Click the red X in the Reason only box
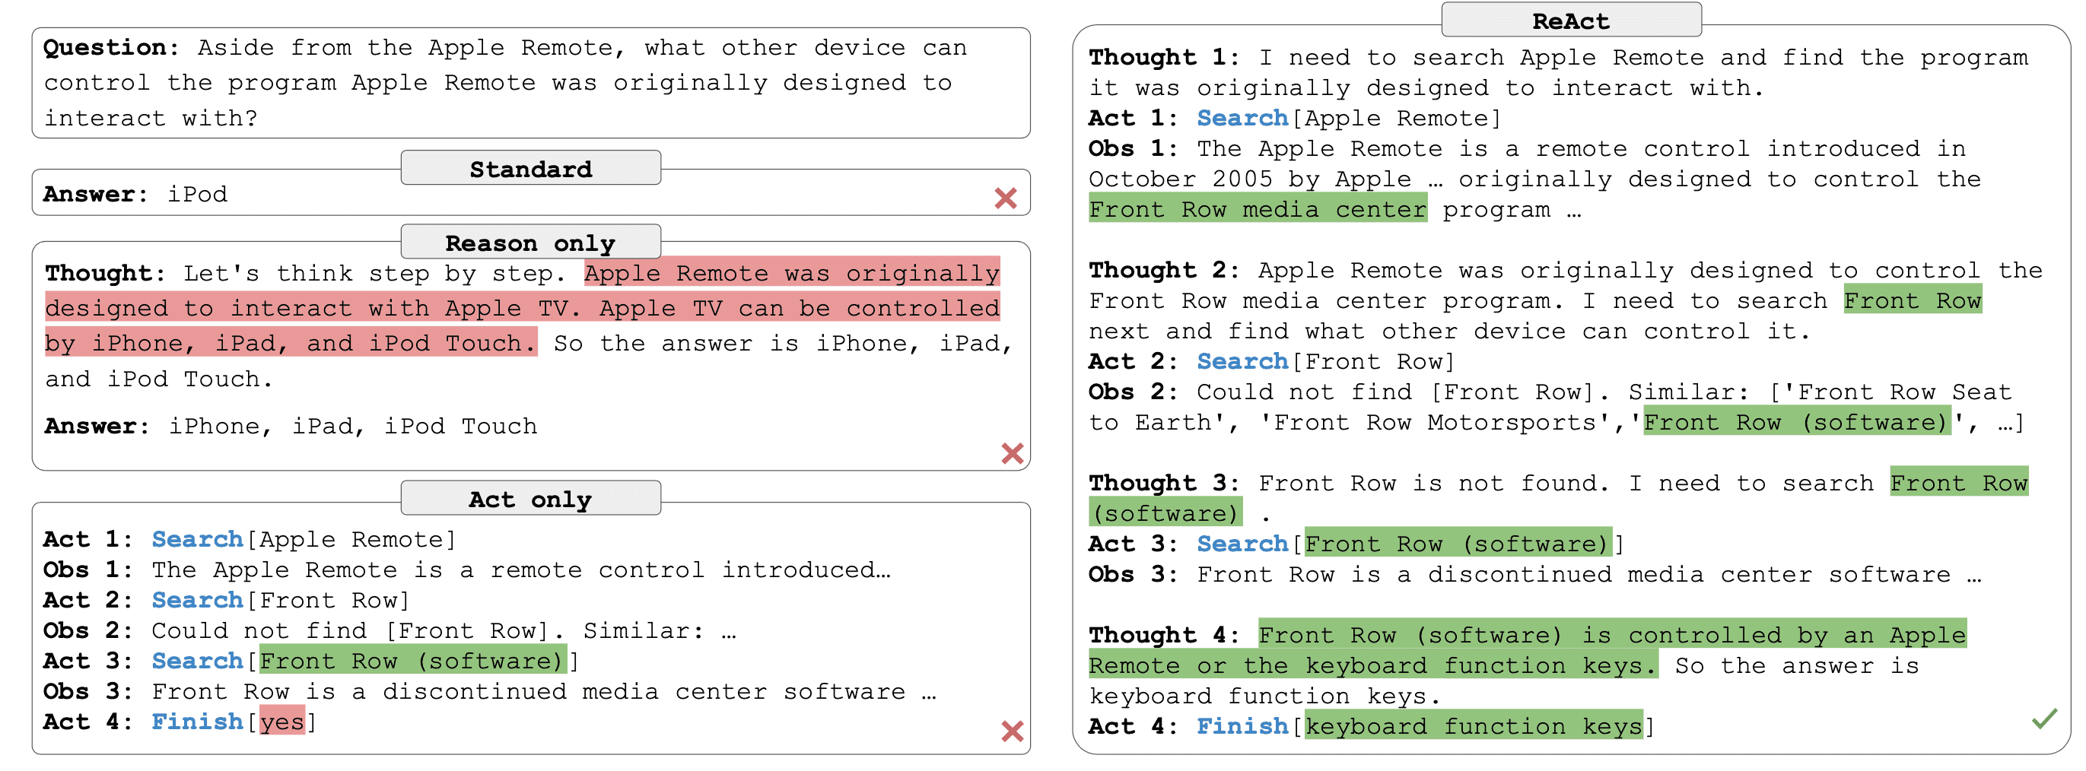Screen dimensions: 2086x771 1011,453
